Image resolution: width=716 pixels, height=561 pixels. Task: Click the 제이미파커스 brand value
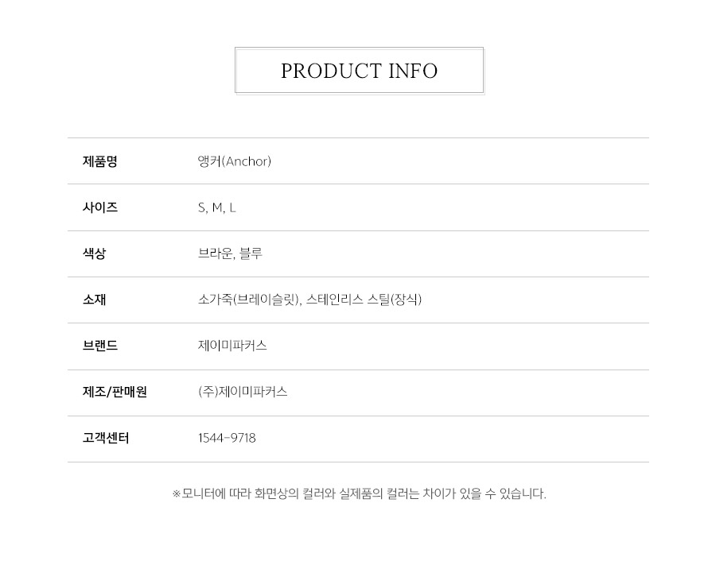click(x=232, y=346)
